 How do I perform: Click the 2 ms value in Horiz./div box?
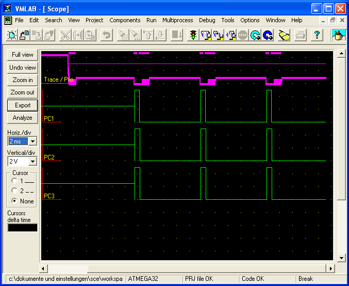click(18, 141)
